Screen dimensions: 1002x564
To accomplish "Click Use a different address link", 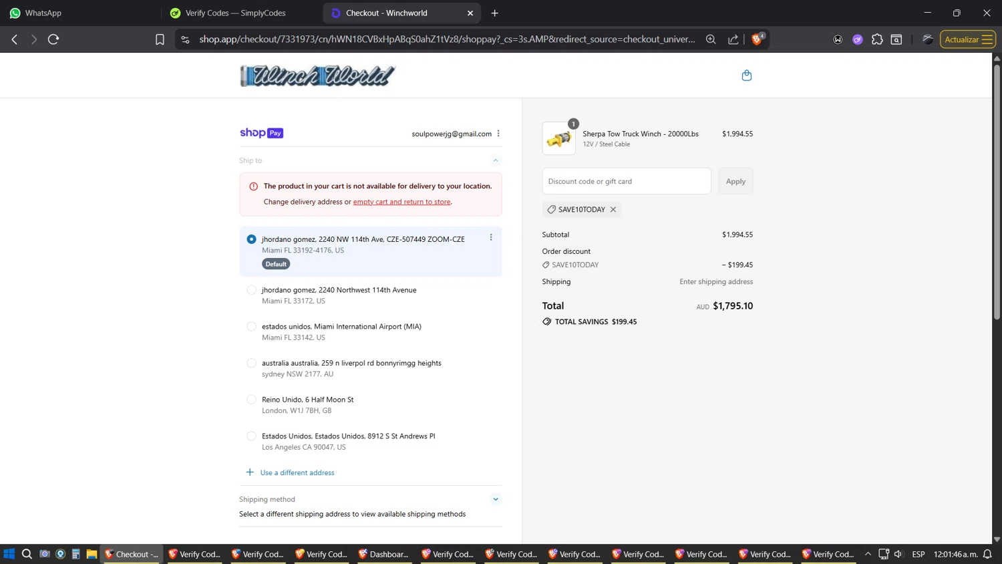I will [x=297, y=472].
